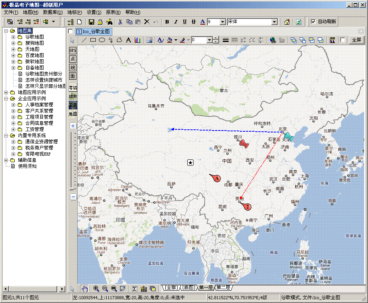The height and width of the screenshot is (303, 368).
Task: Open the 地图(M) menu
Action: tap(31, 12)
